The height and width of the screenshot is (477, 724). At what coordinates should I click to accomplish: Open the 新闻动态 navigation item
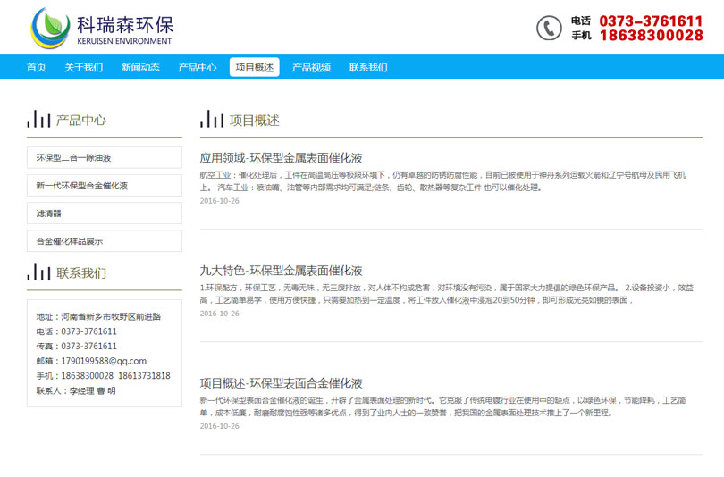pyautogui.click(x=140, y=67)
